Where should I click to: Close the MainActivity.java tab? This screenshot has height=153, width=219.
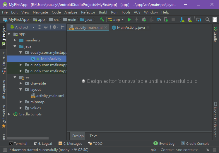tap(148, 28)
